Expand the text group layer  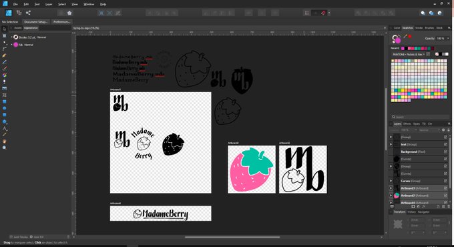(391, 144)
